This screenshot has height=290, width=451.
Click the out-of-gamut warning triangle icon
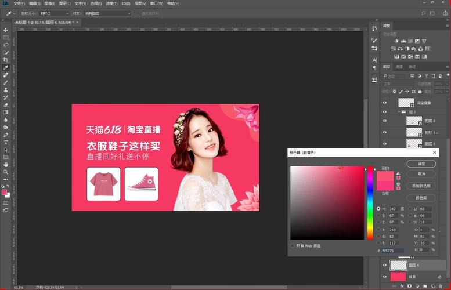coord(398,173)
